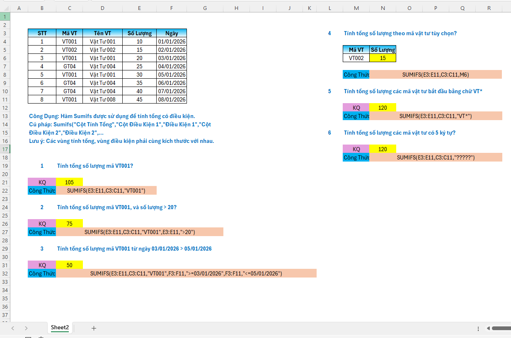This screenshot has height=338, width=511.
Task: Select the yellow result cell showing 105
Action: point(69,182)
